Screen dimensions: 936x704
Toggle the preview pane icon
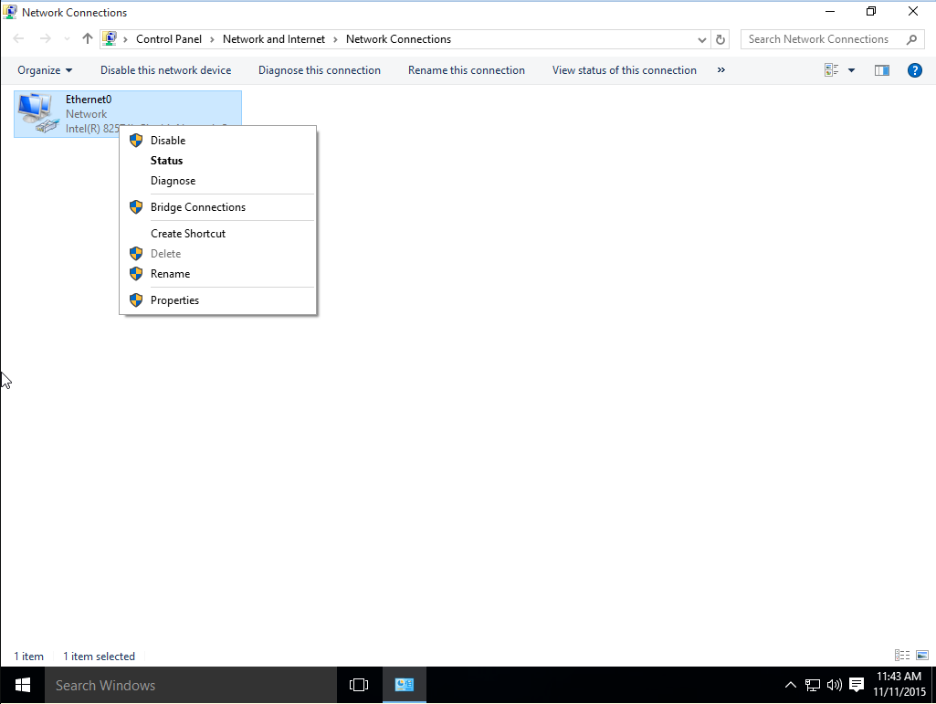(x=881, y=70)
